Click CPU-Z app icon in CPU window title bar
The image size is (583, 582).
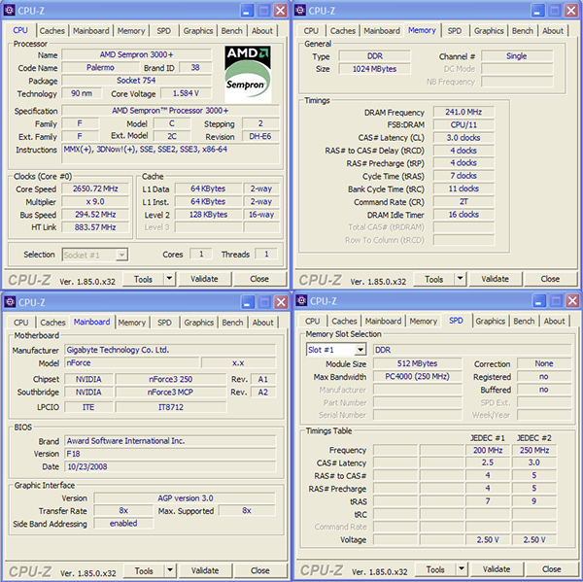coord(10,11)
